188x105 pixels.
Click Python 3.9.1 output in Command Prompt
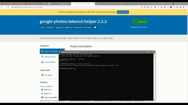(x=63, y=61)
